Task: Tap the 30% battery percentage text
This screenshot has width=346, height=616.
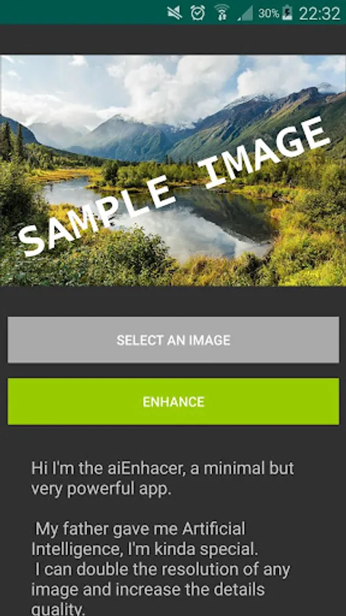Action: tap(268, 14)
